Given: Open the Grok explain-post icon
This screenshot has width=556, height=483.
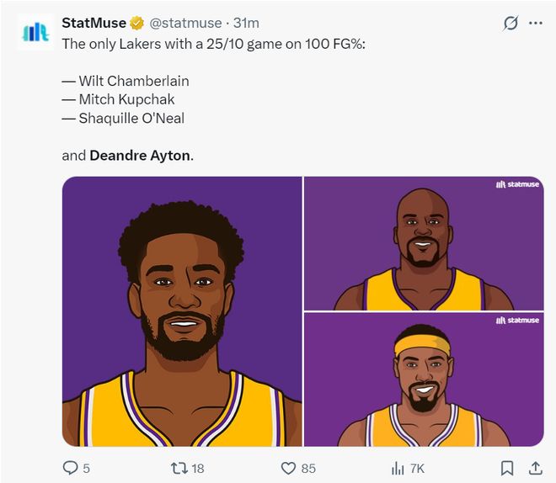Looking at the screenshot, I should [511, 24].
